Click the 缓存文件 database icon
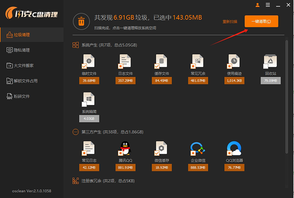294x198 pixels. (x=161, y=61)
